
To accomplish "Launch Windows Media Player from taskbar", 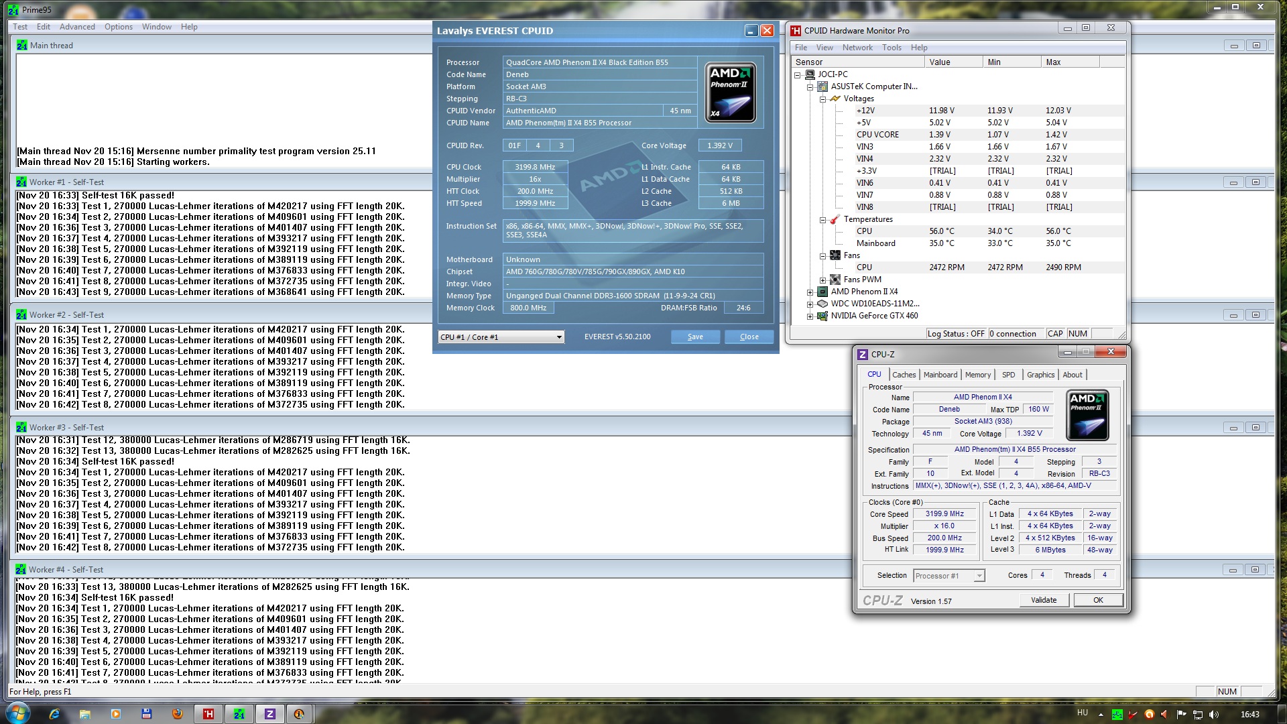I will (x=116, y=714).
